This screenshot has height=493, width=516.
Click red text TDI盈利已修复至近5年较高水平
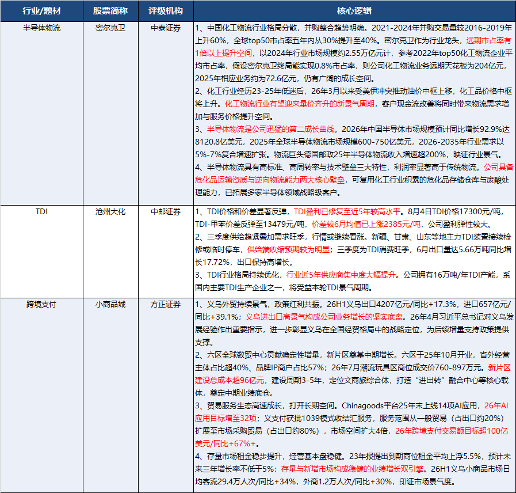[x=347, y=211]
